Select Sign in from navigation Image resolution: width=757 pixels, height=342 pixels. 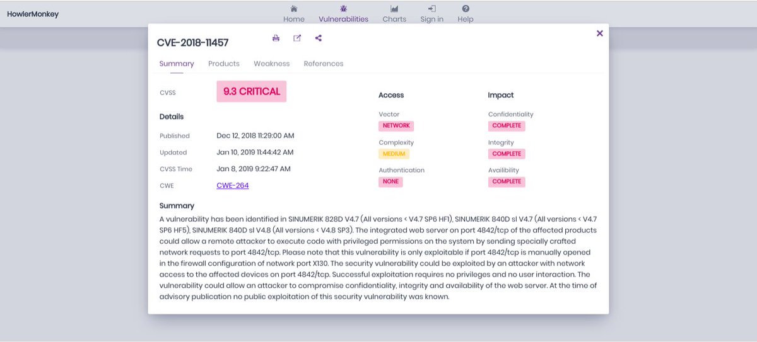432,19
